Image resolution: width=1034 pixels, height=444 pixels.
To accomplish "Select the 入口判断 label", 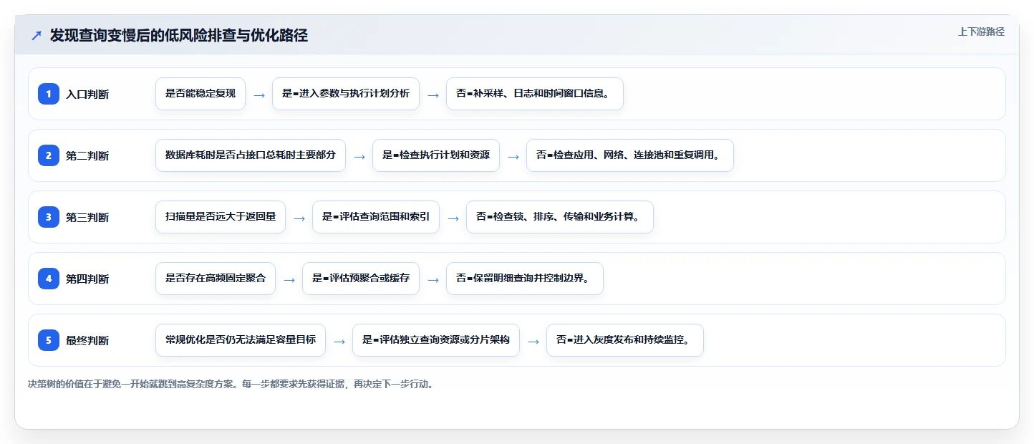I will (87, 94).
